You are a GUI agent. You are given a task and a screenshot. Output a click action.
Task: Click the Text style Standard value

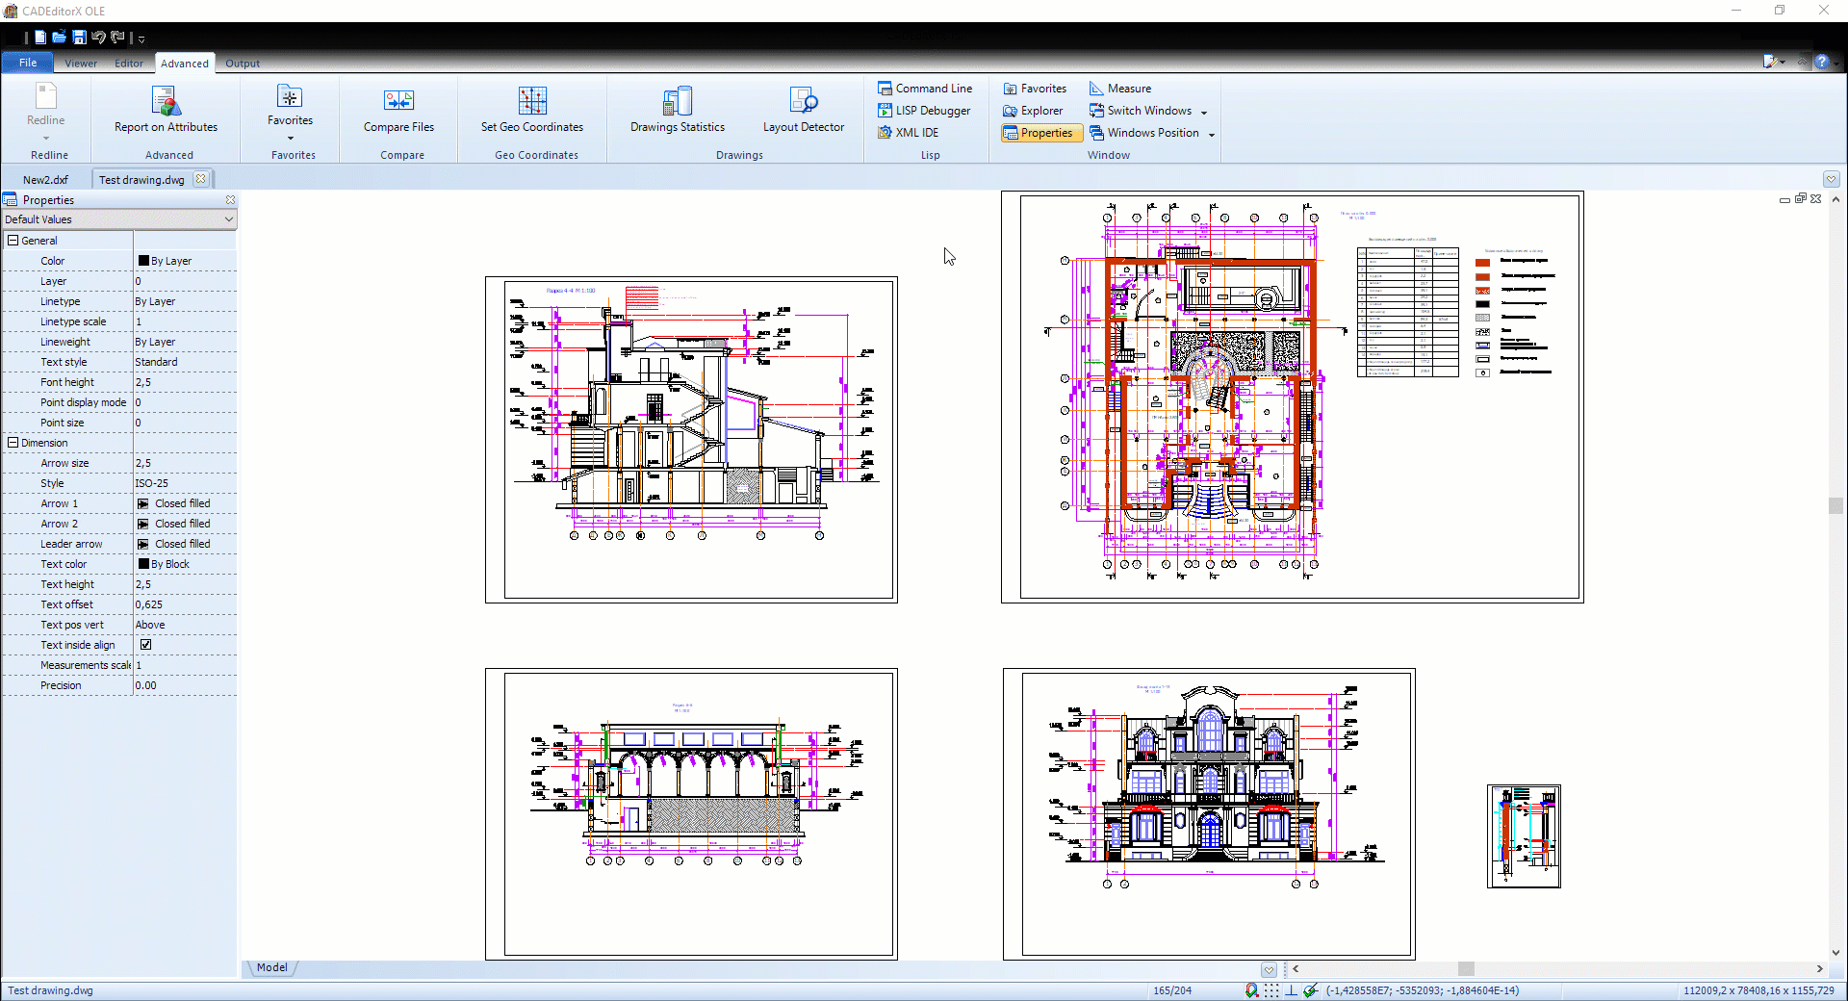coord(185,362)
